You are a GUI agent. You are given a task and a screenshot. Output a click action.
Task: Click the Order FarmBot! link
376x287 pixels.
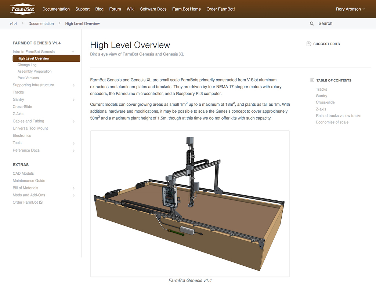pos(220,9)
